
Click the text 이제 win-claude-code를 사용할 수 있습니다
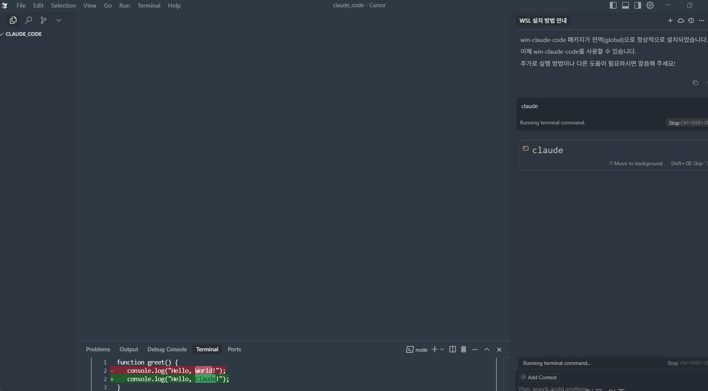[578, 51]
